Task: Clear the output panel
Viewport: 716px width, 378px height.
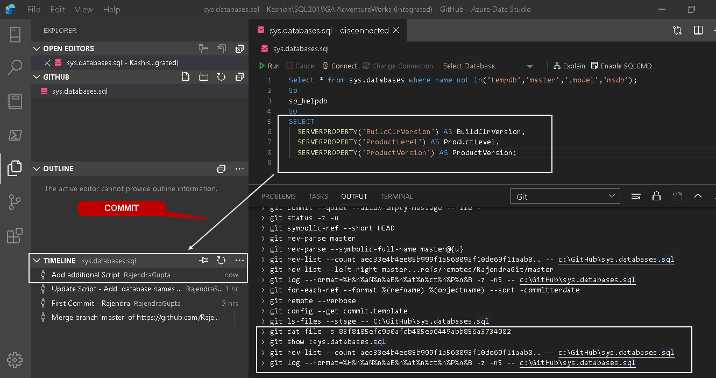Action: click(x=636, y=196)
